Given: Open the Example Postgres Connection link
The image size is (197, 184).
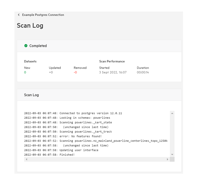Looking at the screenshot, I should (x=43, y=15).
